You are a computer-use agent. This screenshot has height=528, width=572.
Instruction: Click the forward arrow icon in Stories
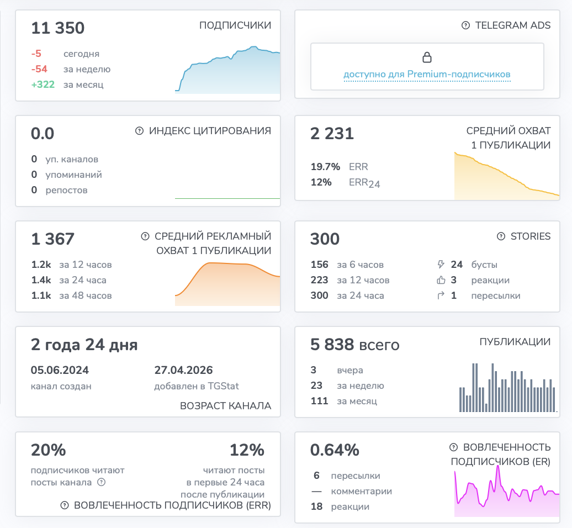pos(441,295)
